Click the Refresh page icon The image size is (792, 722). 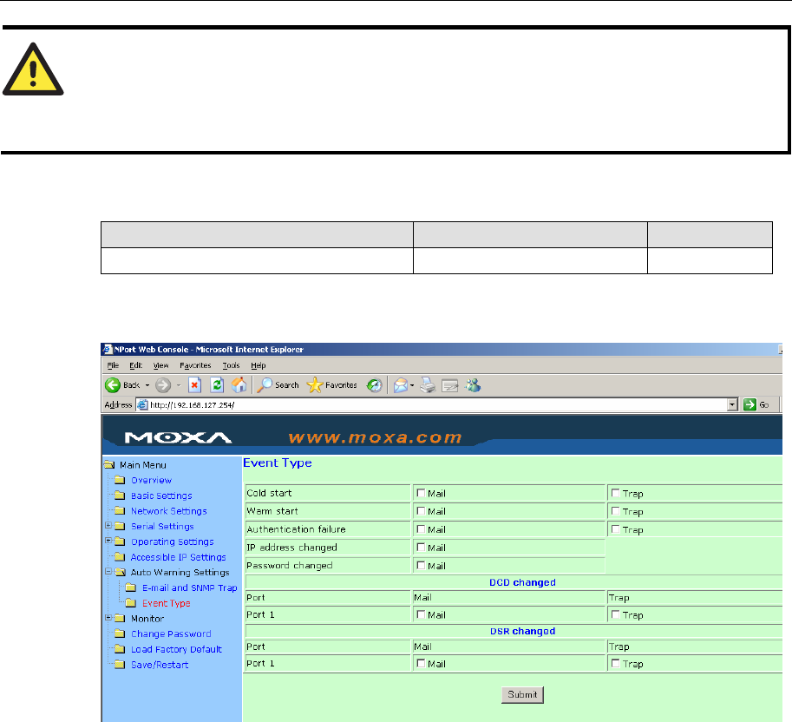(217, 385)
